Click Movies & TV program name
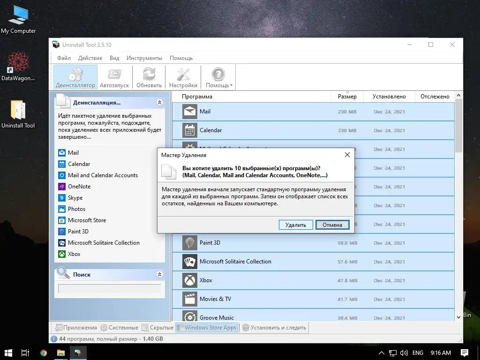480x360 pixels. [215, 299]
